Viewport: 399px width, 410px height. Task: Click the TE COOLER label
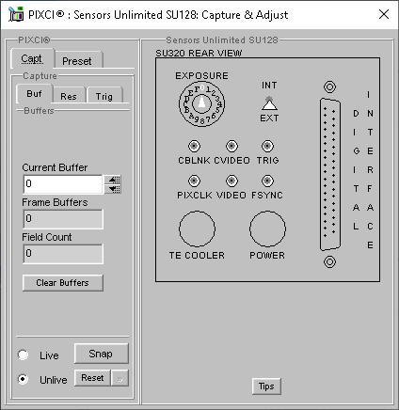pyautogui.click(x=197, y=256)
